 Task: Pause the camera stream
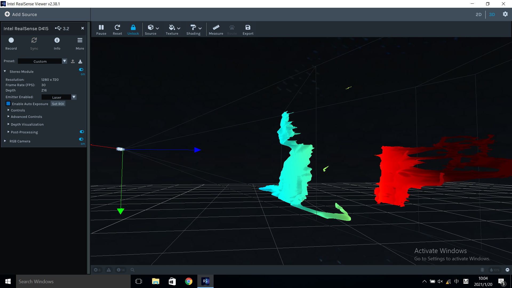[101, 29]
